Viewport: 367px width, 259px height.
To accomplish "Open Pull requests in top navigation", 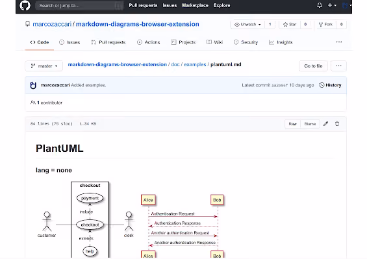I will click(143, 5).
